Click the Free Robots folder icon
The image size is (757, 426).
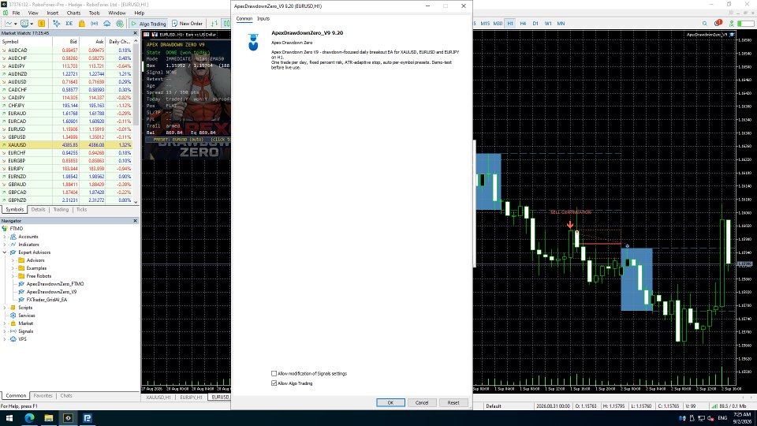[21, 276]
